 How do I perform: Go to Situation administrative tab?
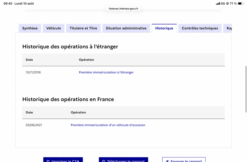[126, 28]
